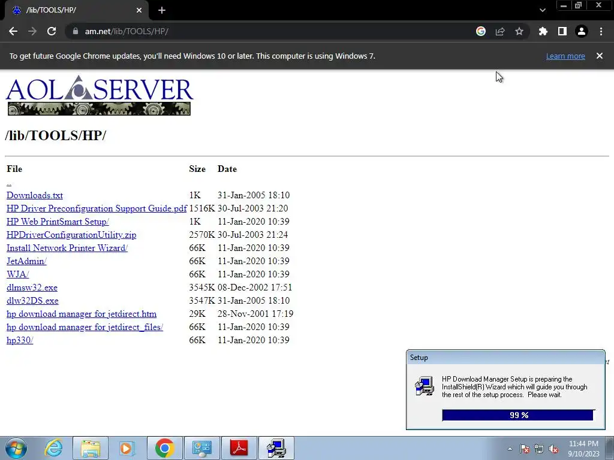Open Install Network Printer Wizard folder

coord(67,248)
